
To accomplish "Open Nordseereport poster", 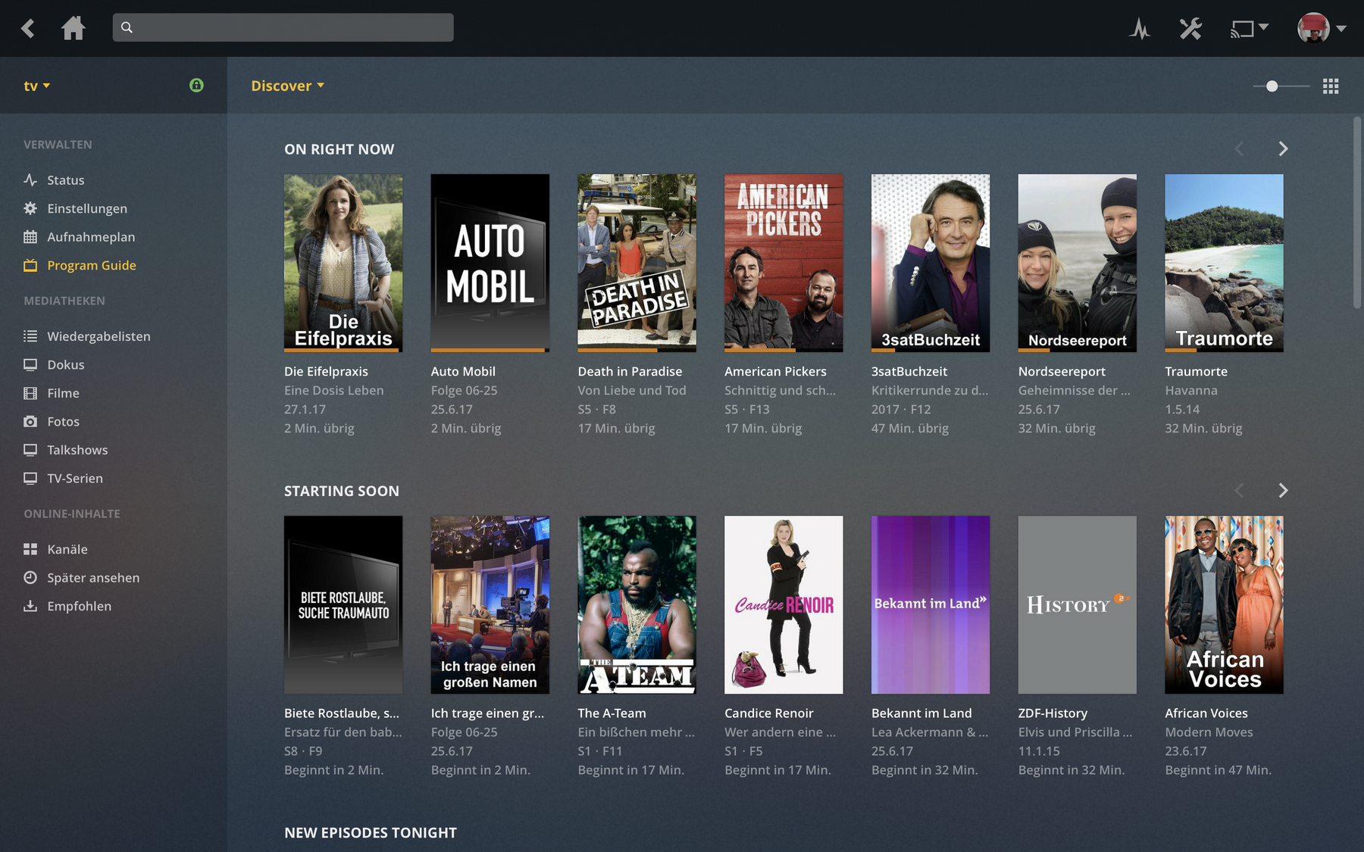I will (x=1078, y=263).
